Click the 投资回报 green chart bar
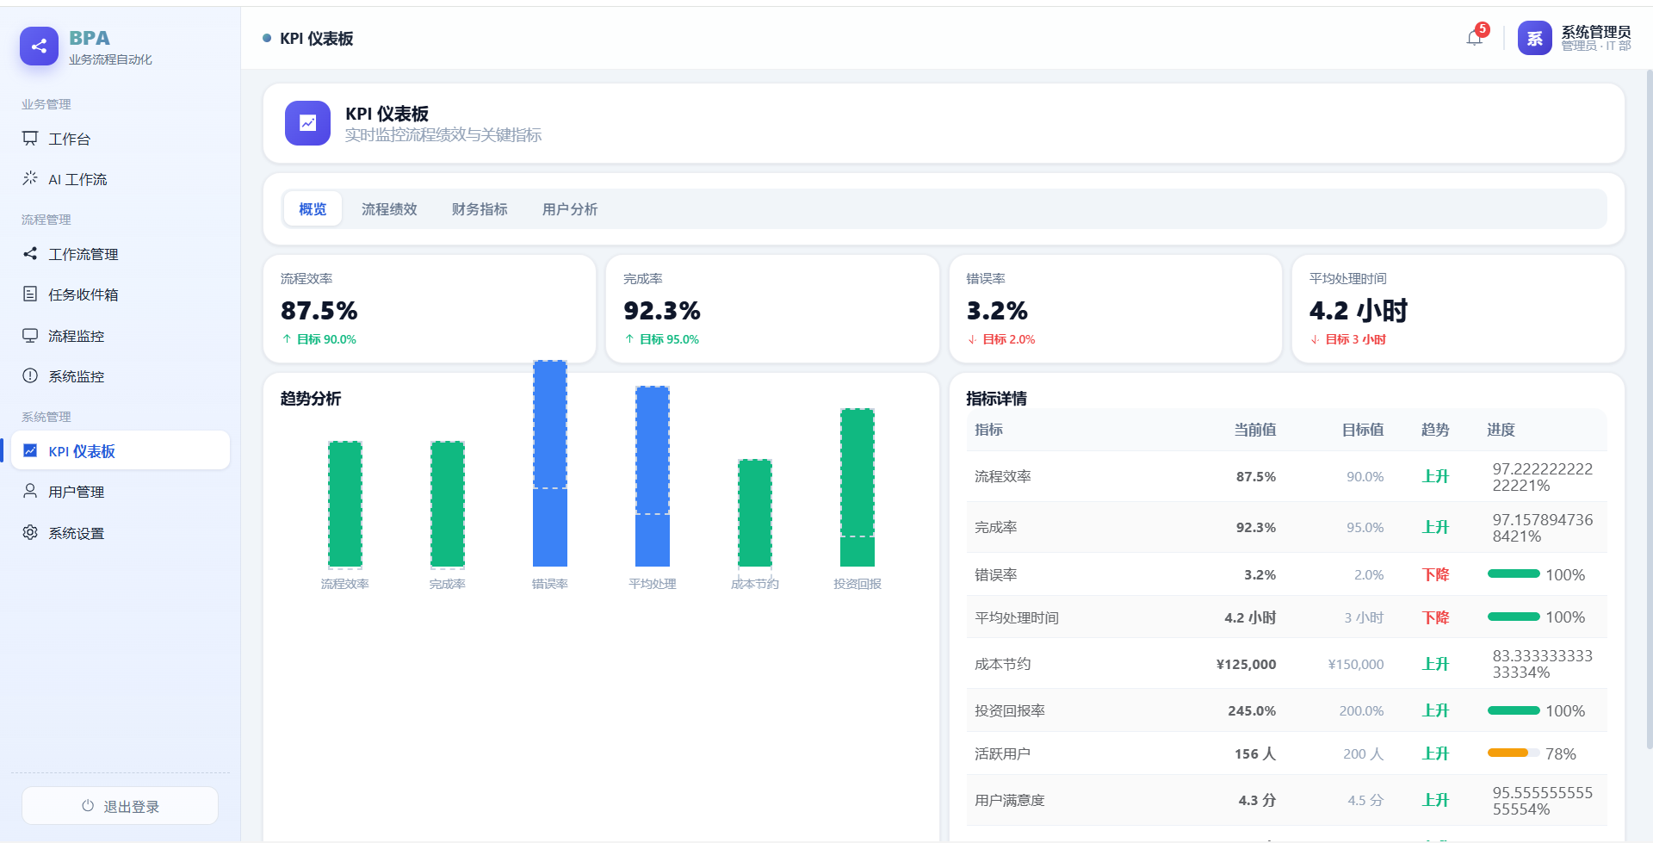Viewport: 1653px width, 843px height. [x=857, y=487]
